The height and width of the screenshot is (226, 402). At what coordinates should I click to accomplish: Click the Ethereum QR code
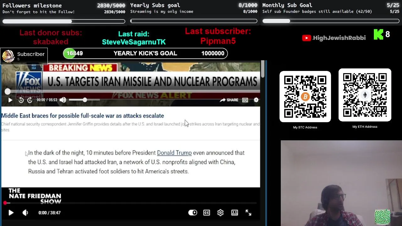365,95
